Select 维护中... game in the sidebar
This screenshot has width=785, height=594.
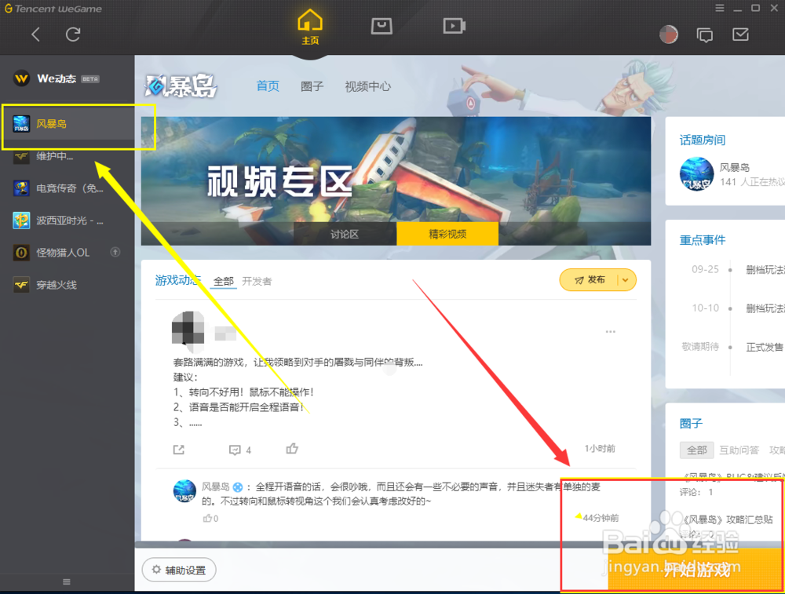pos(68,156)
